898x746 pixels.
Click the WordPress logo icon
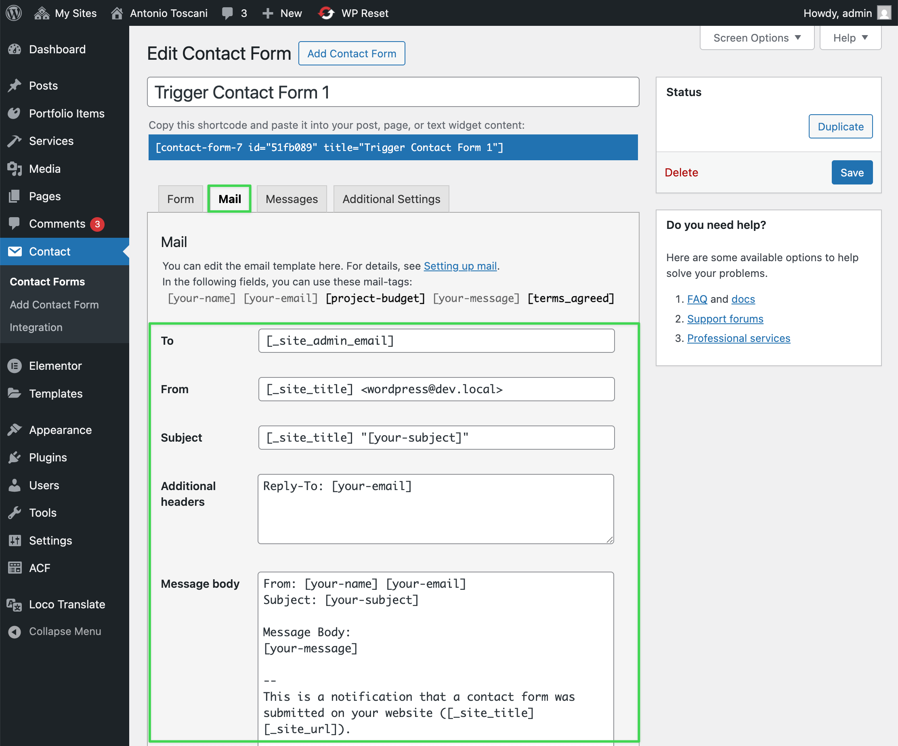(x=14, y=13)
